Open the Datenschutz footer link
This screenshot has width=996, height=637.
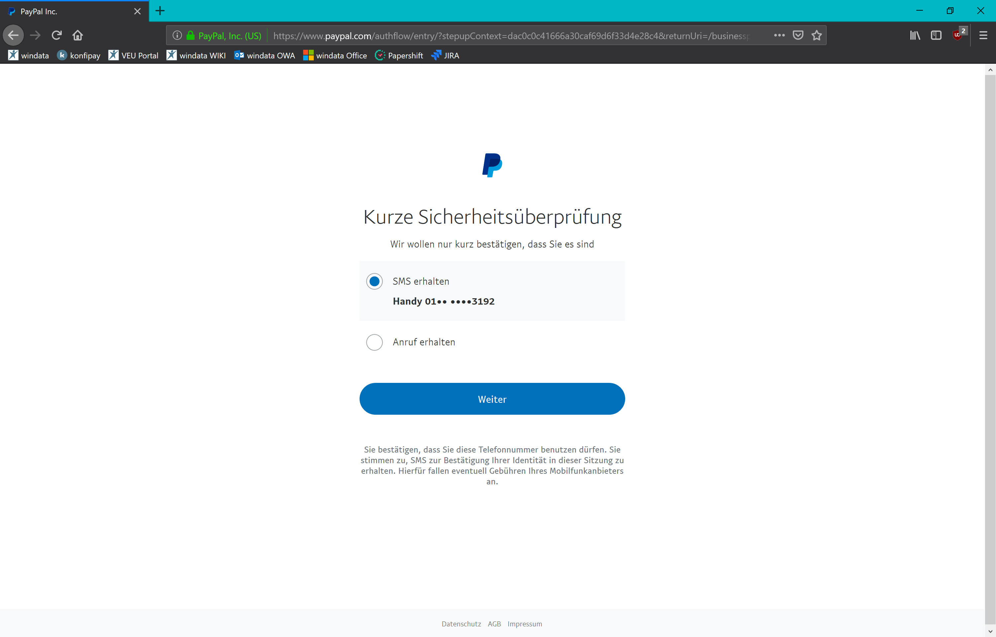click(461, 624)
